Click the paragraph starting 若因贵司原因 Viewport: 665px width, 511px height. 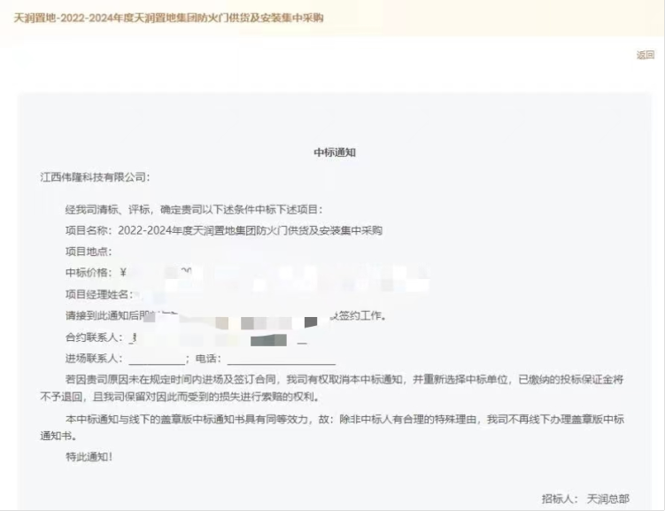[332, 388]
